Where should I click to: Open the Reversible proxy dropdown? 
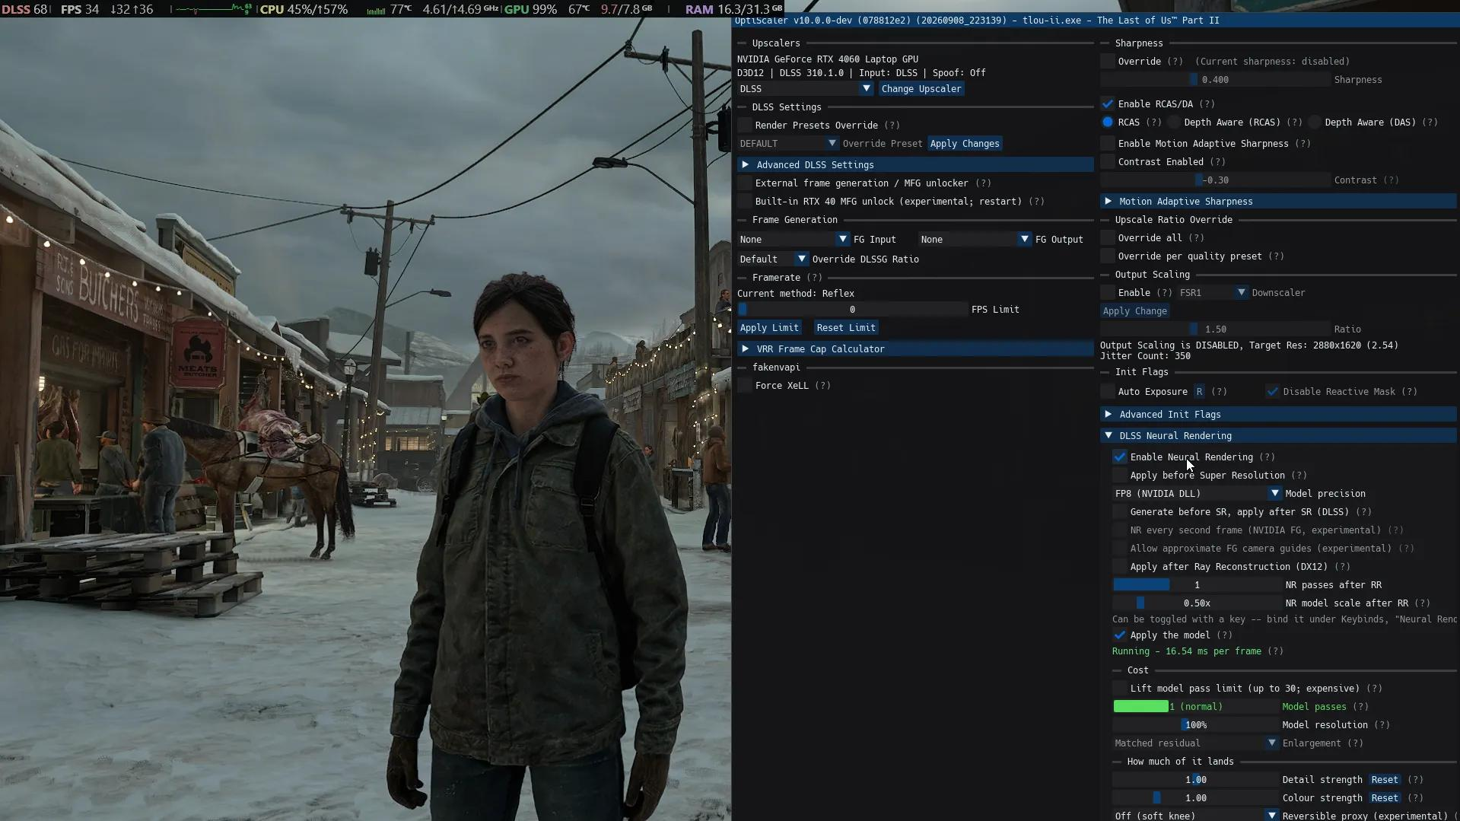[x=1195, y=816]
